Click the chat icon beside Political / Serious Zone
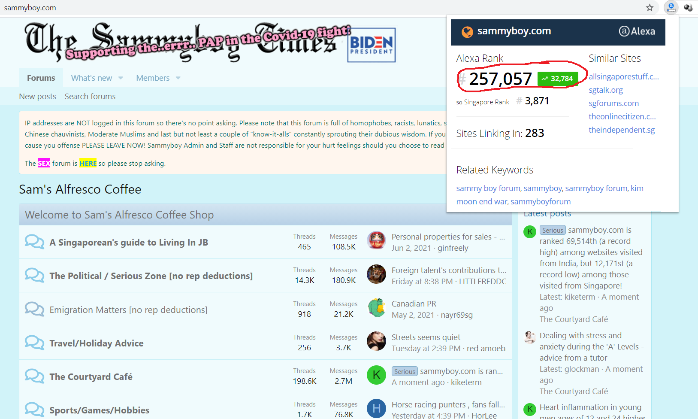 pos(34,275)
